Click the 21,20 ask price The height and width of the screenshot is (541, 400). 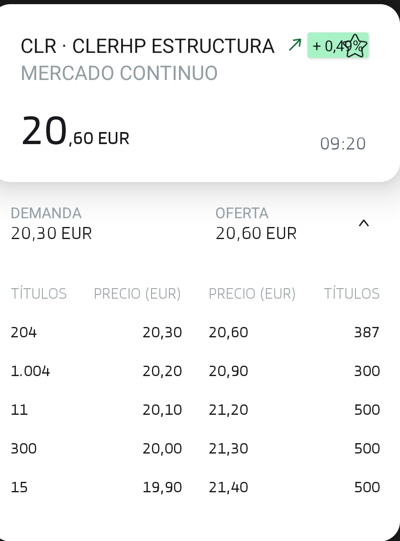point(229,410)
